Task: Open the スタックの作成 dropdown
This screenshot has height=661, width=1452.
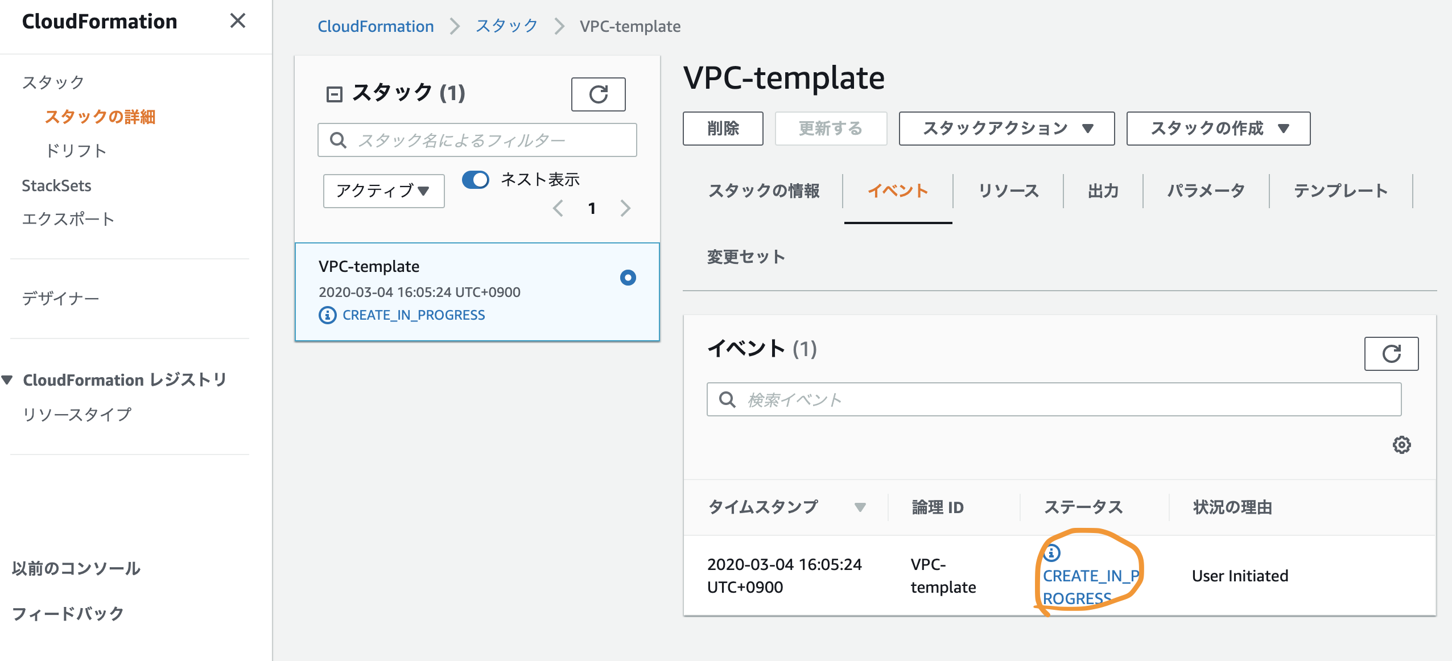Action: pos(1218,129)
